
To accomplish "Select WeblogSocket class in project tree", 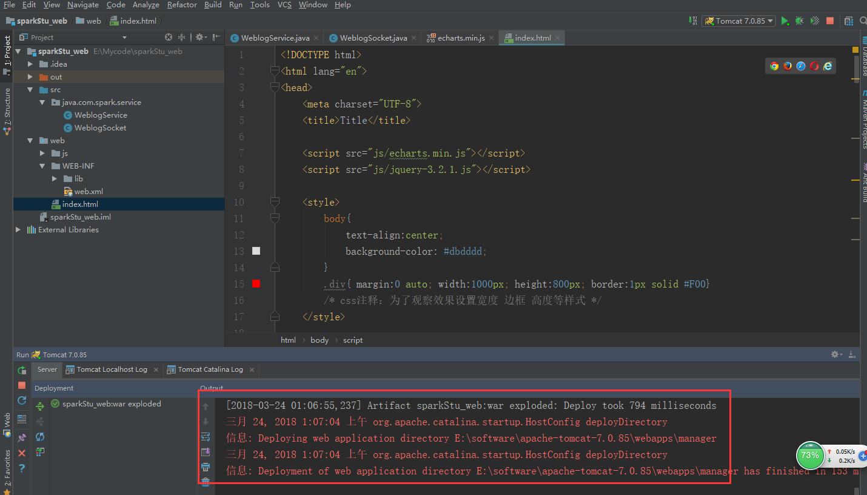I will 100,128.
